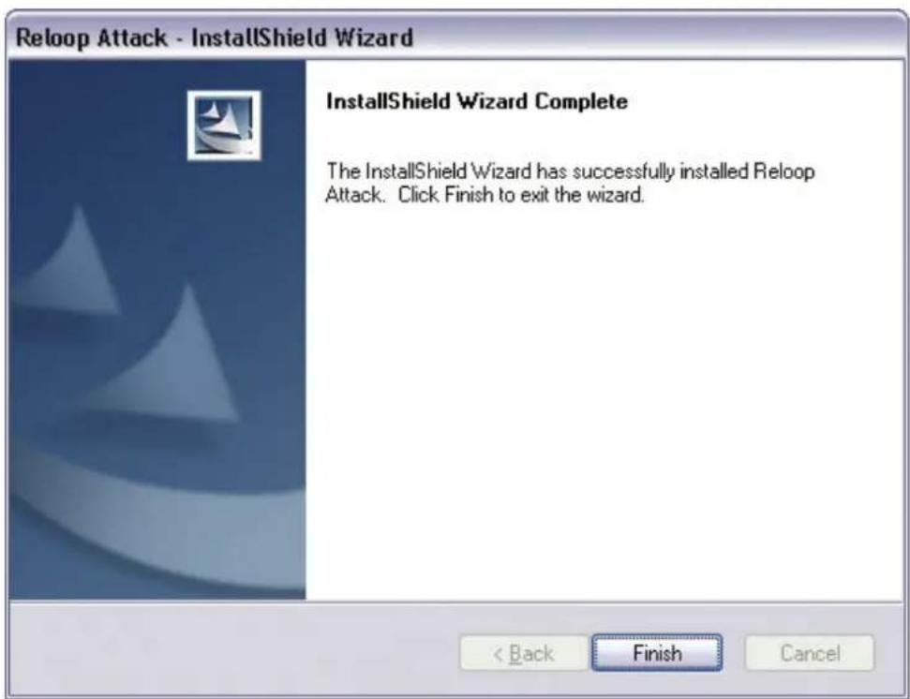Screen dimensions: 910x699
Task: Click the 'Click Finish to exit' sentence
Action: point(521,194)
